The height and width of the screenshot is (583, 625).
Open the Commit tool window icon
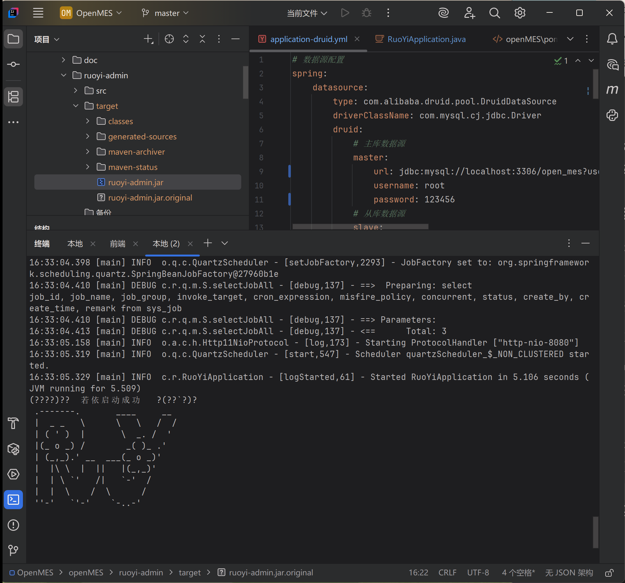[13, 64]
